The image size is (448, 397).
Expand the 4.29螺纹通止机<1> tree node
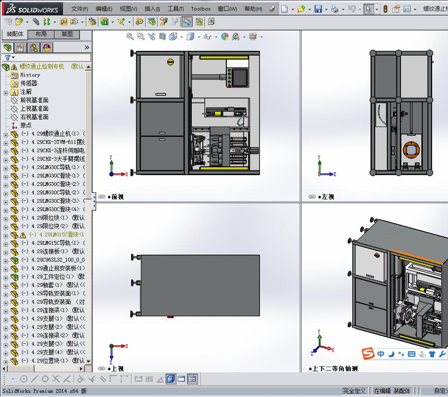(6, 135)
